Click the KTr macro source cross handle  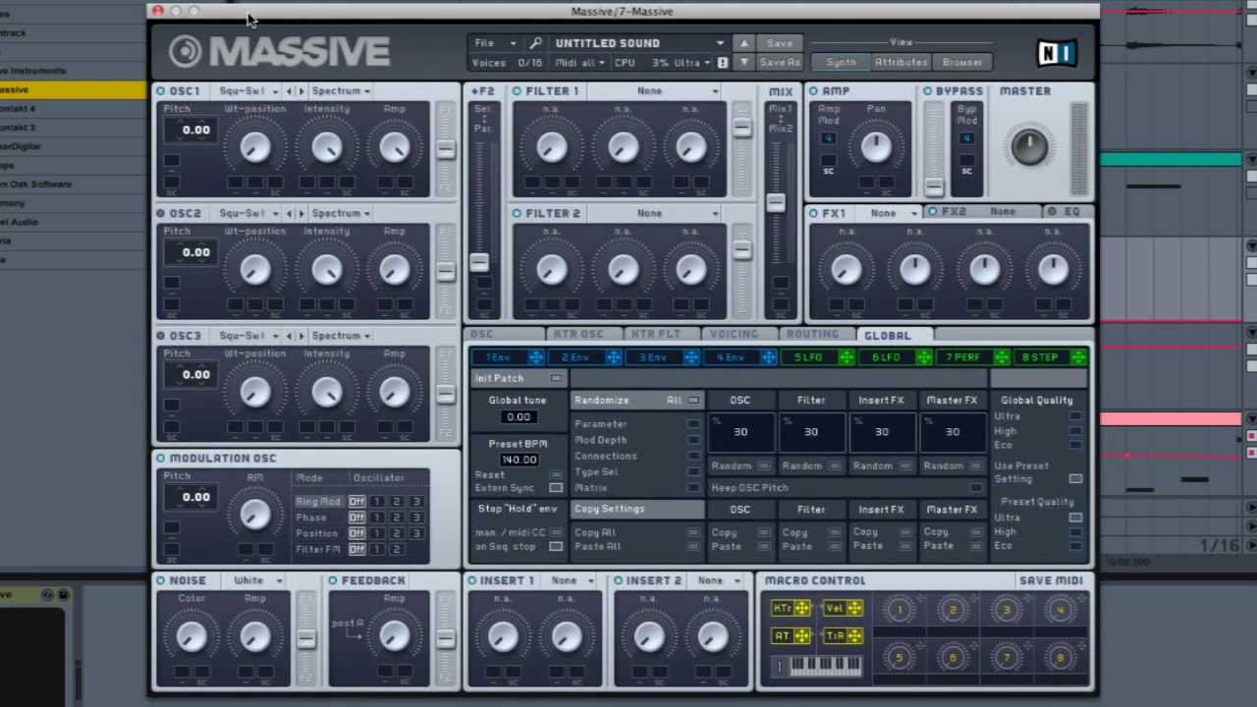802,609
